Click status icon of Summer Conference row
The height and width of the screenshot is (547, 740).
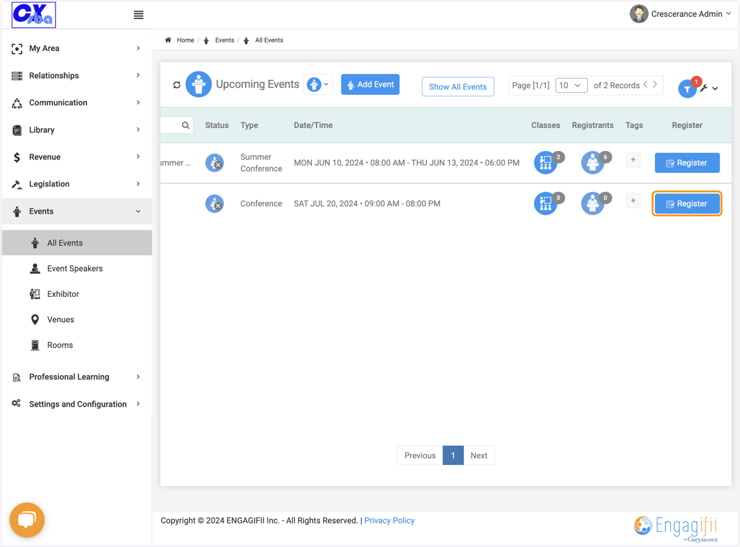pyautogui.click(x=215, y=163)
